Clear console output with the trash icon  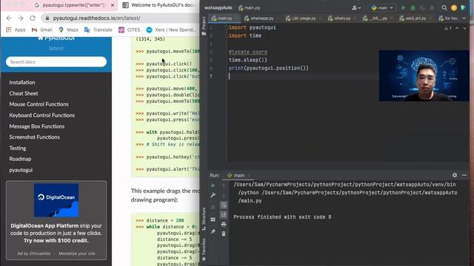pyautogui.click(x=224, y=233)
